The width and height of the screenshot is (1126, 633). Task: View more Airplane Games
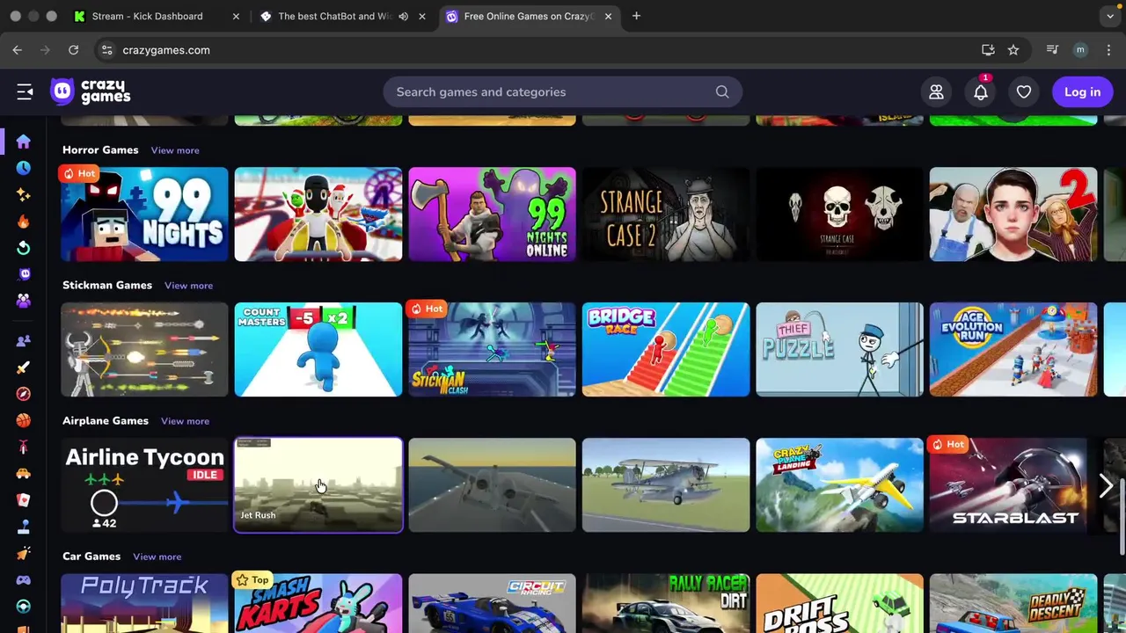(185, 421)
